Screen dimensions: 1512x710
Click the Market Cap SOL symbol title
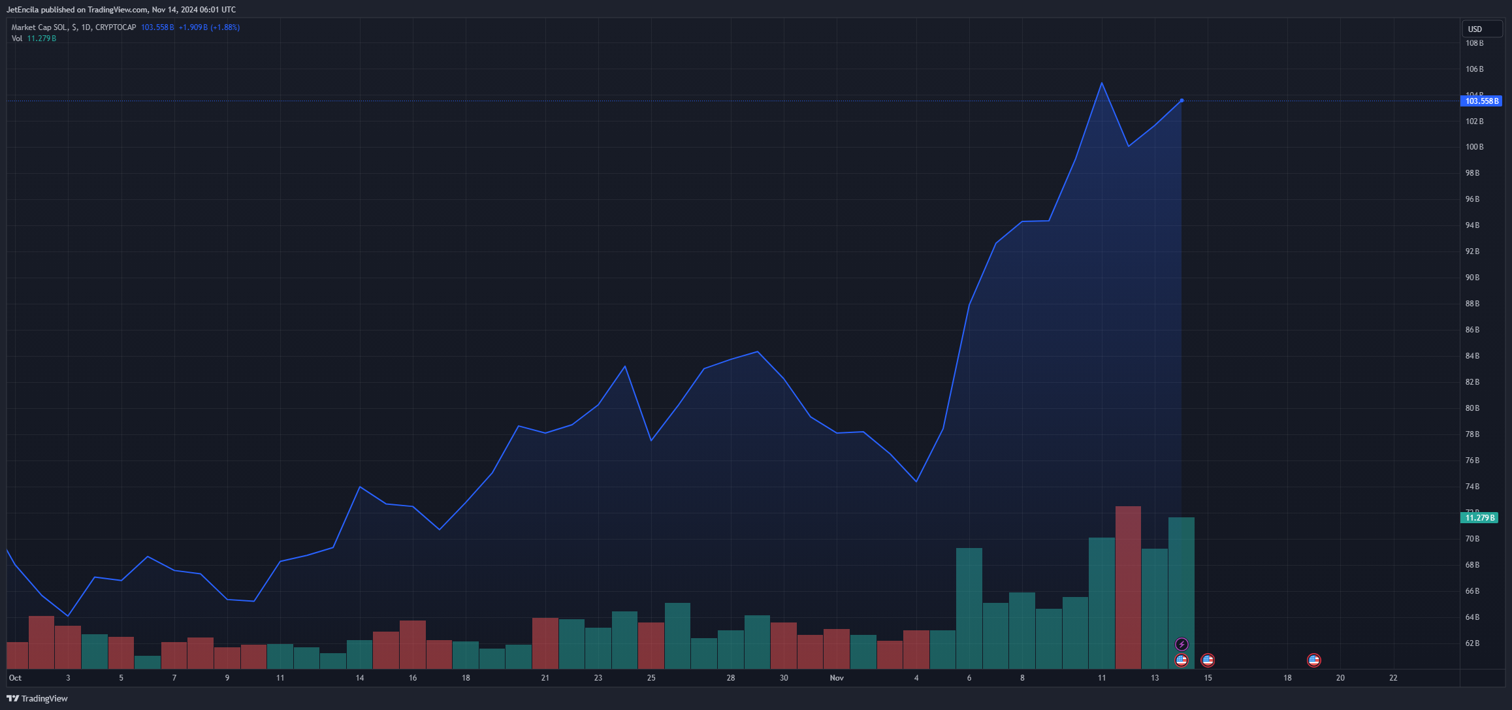tap(39, 27)
